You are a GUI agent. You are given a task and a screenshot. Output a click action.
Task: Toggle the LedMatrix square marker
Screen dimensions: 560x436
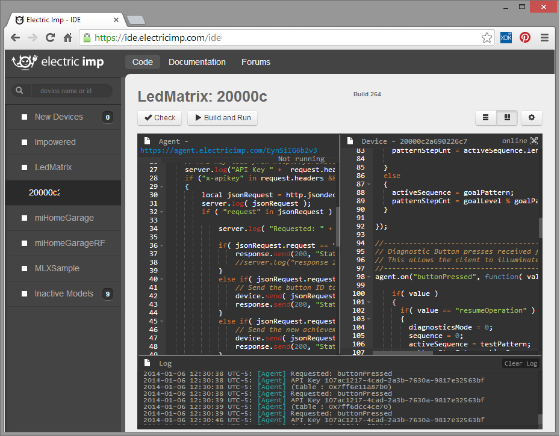(x=24, y=167)
